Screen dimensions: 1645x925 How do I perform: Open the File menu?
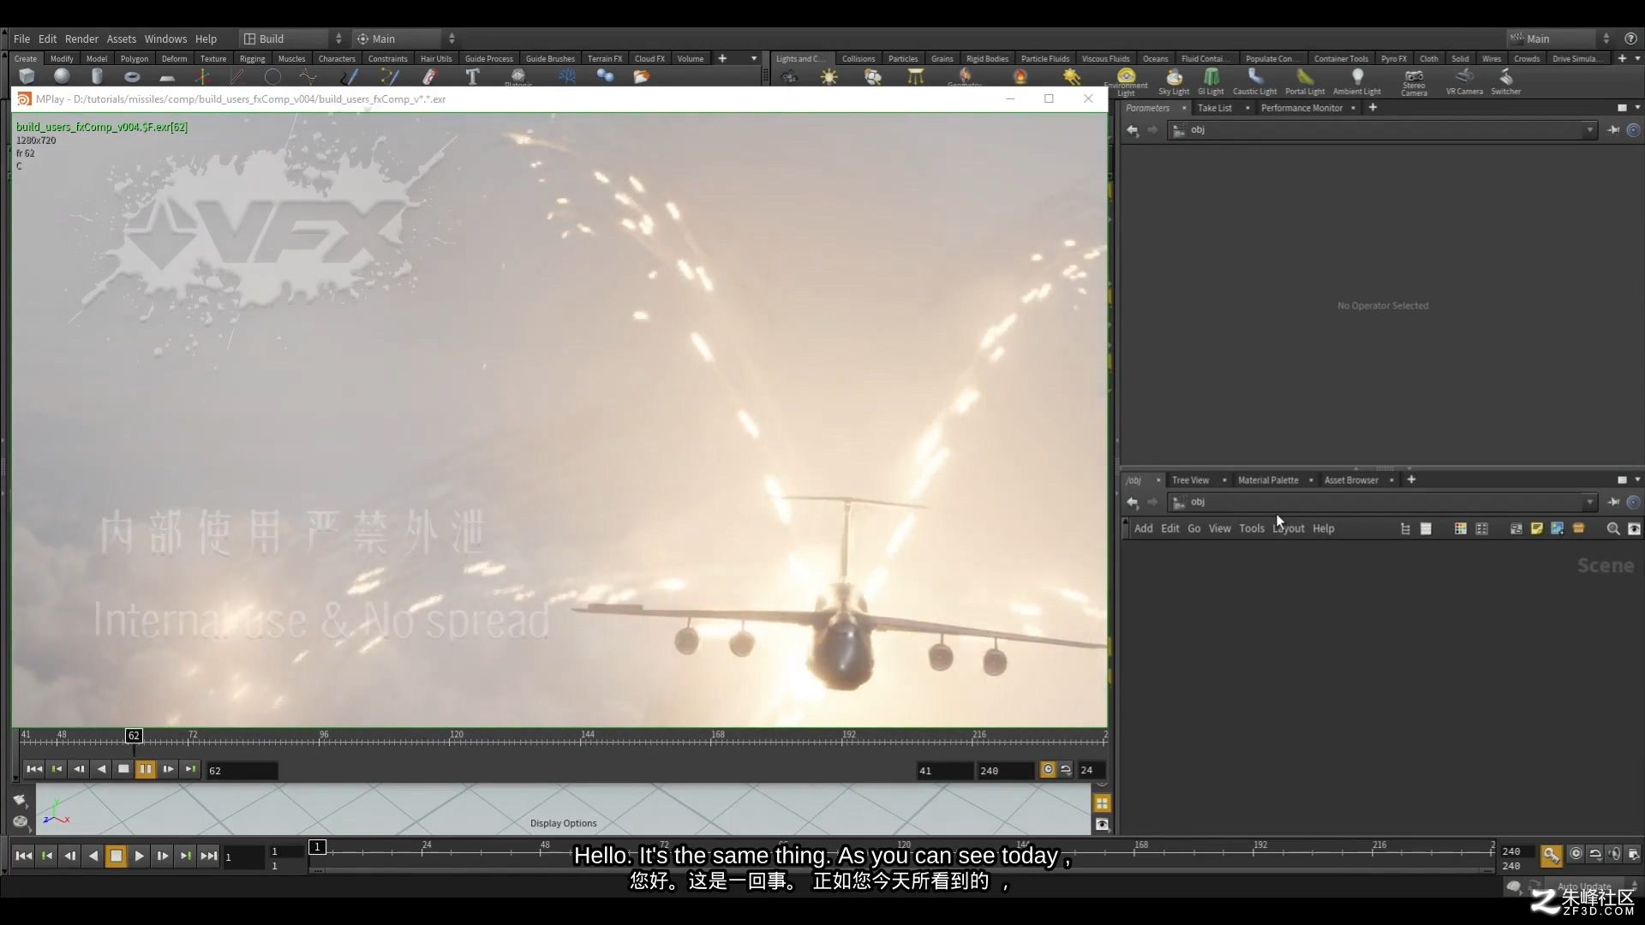(x=21, y=39)
